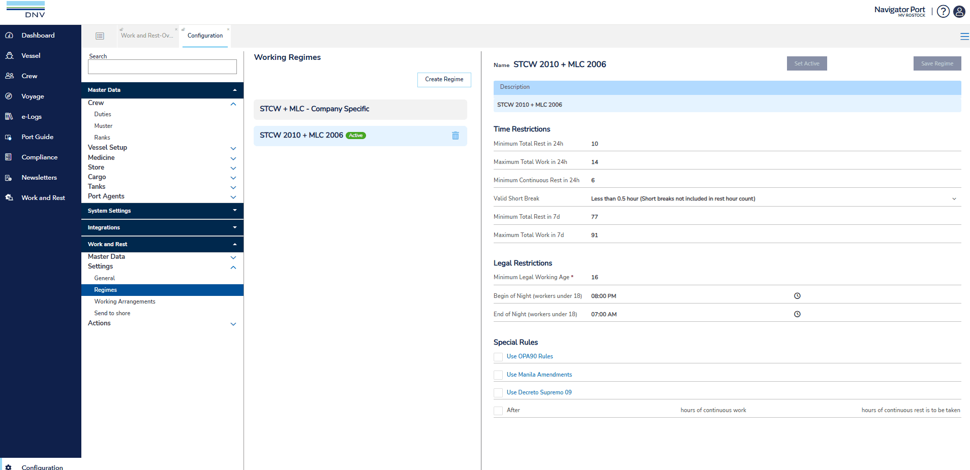
Task: Delete the STCW 2010 + MLC 2006 regime
Action: coord(455,136)
